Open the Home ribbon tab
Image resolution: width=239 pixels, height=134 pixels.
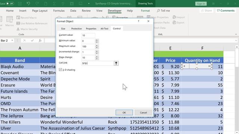pos(10,11)
